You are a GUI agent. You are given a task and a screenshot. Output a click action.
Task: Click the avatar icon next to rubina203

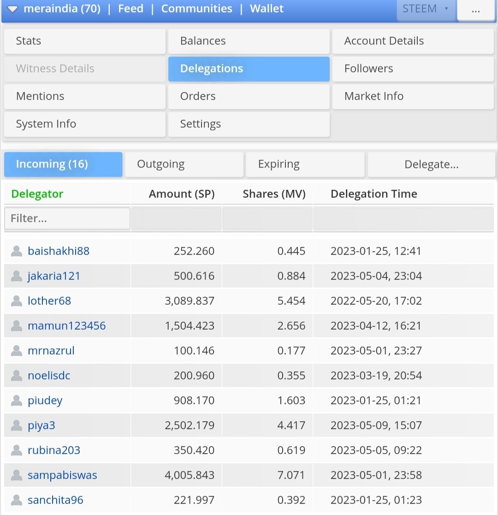tap(17, 450)
